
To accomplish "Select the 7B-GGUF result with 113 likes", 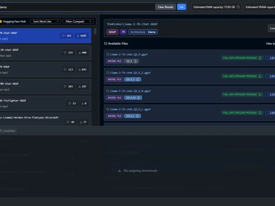I will pos(45,70).
